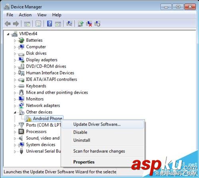
Task: Expand the Disk drives node
Action: click(15, 54)
